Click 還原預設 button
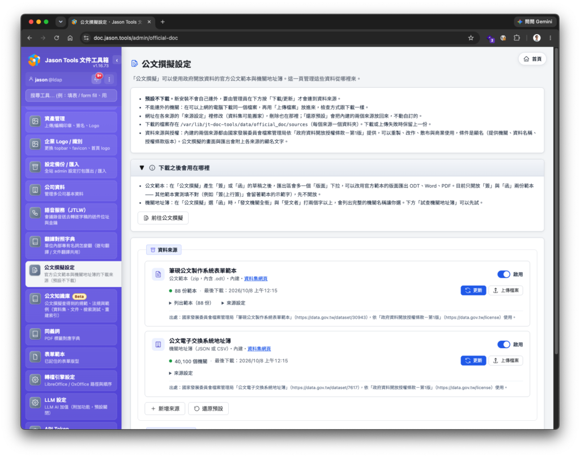The image size is (580, 457). coord(208,408)
